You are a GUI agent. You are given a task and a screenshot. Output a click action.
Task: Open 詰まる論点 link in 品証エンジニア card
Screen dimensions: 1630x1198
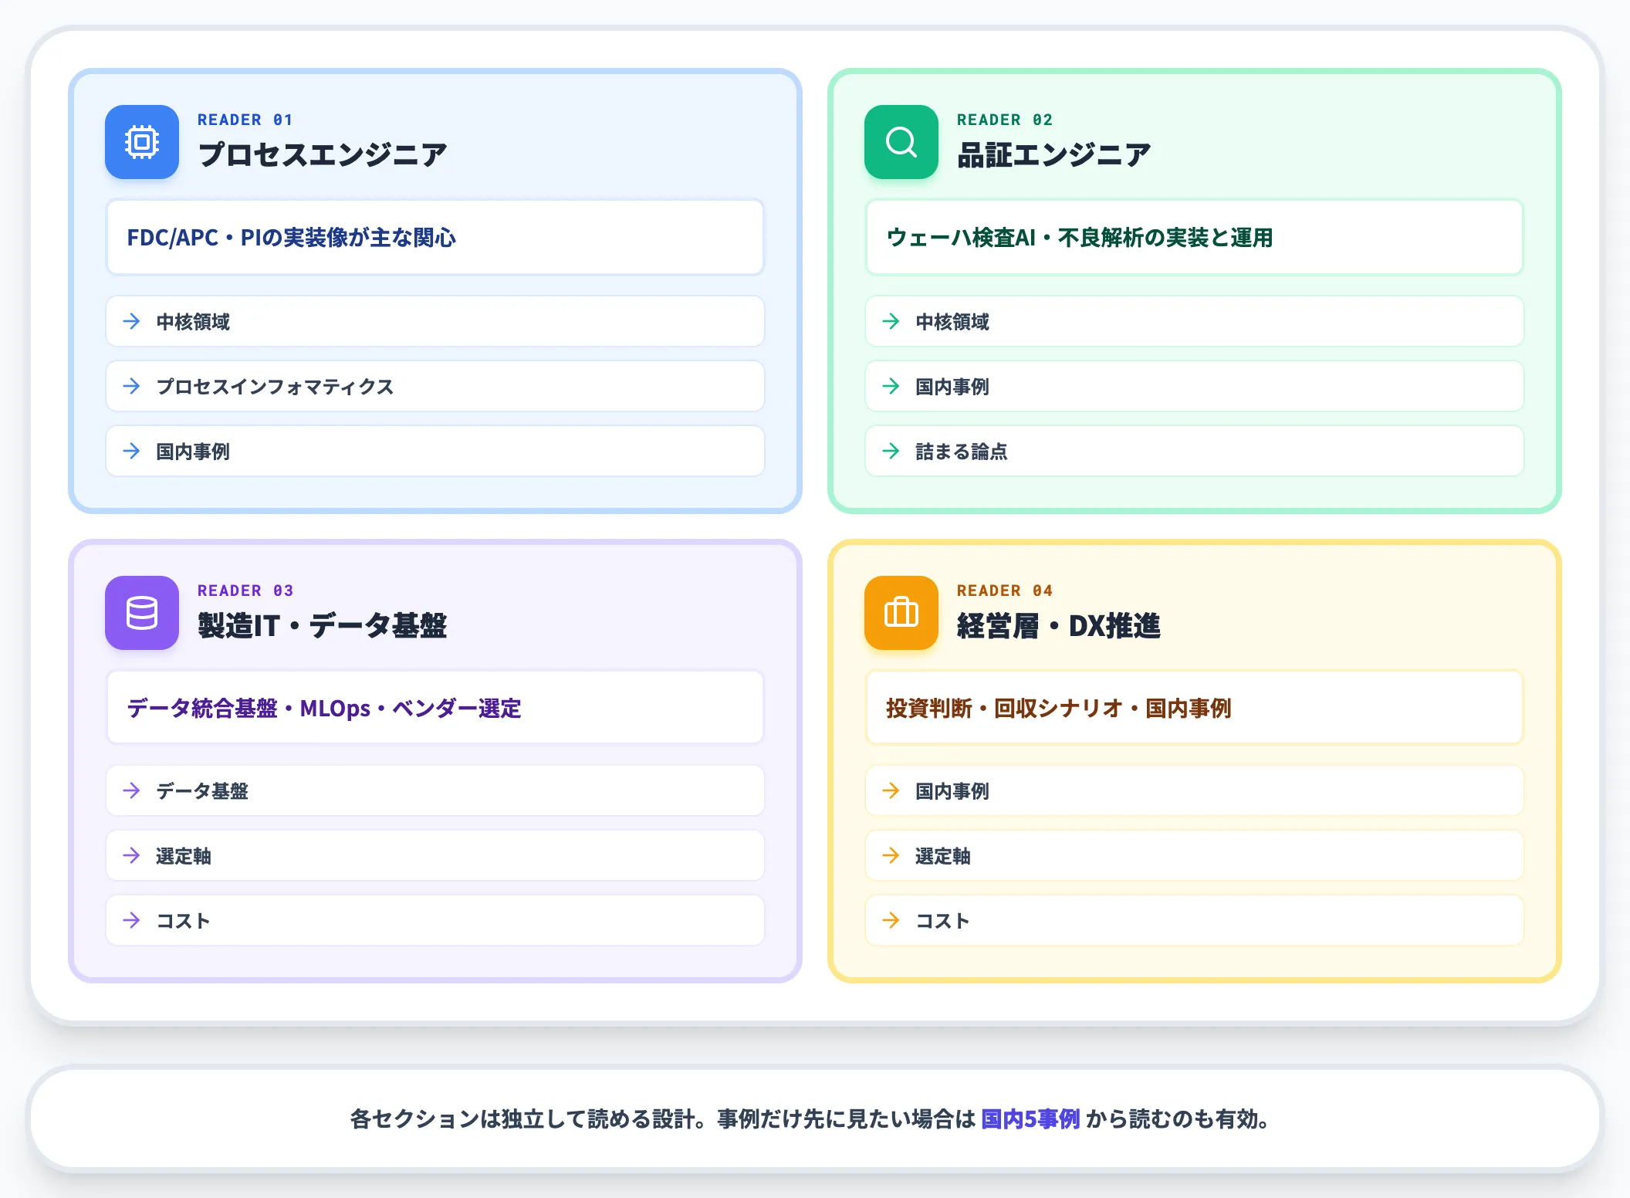[1195, 451]
